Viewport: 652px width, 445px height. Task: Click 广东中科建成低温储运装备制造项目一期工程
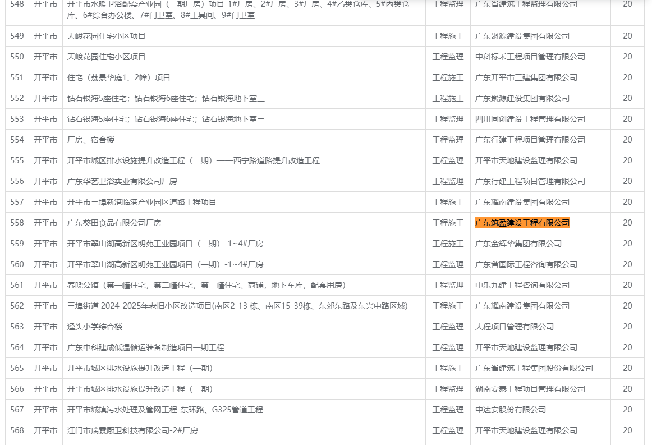tap(145, 348)
